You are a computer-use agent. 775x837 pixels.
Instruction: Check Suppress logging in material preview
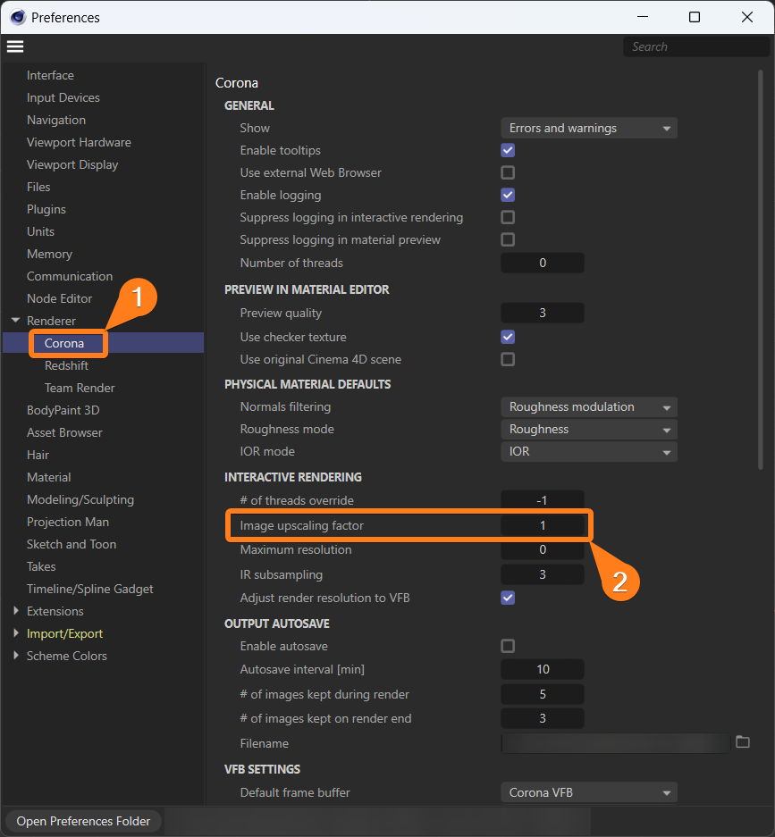(x=508, y=239)
